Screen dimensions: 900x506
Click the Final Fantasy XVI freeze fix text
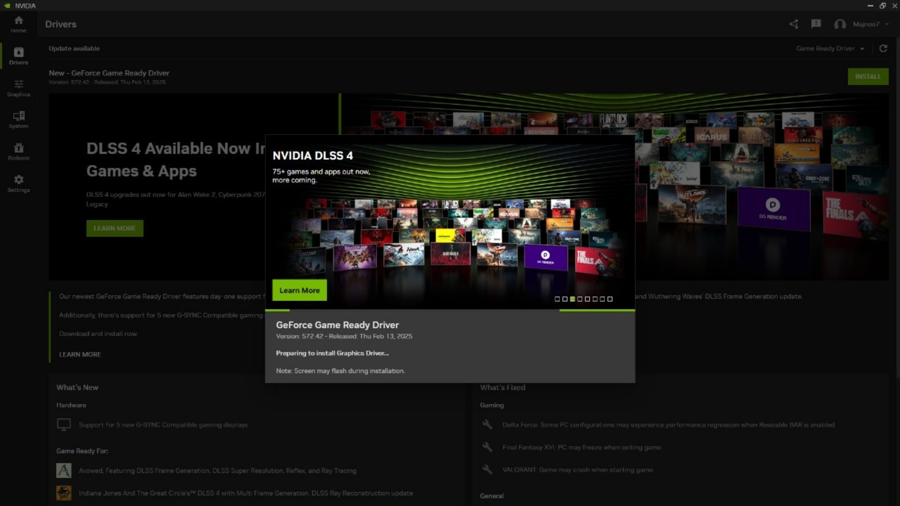click(582, 447)
